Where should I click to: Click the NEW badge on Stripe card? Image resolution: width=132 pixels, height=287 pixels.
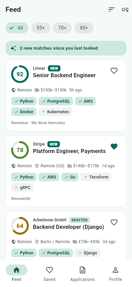(53, 144)
